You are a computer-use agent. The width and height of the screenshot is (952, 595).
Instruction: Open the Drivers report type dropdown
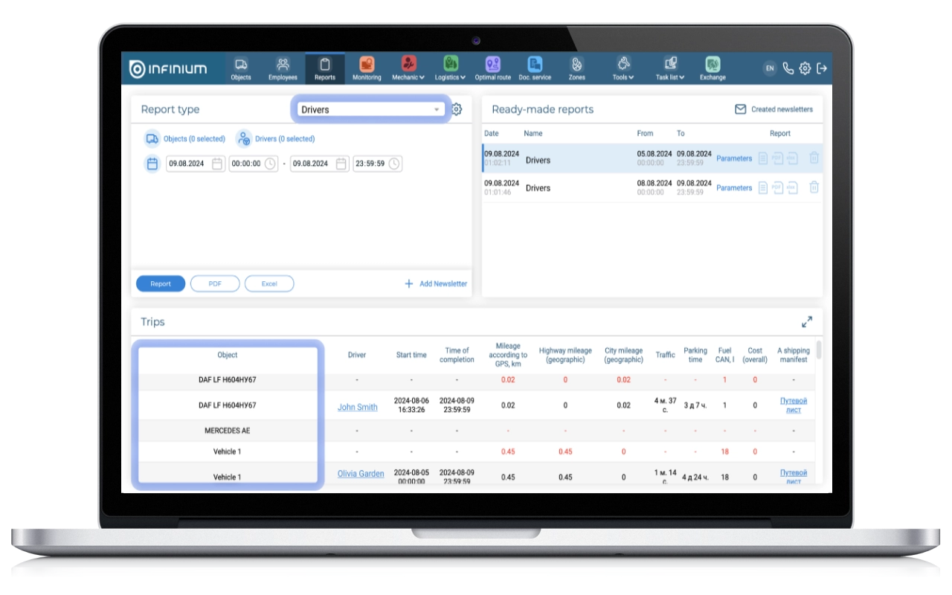click(x=370, y=109)
